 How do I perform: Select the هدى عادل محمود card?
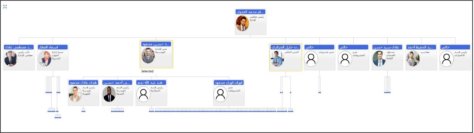83,92
